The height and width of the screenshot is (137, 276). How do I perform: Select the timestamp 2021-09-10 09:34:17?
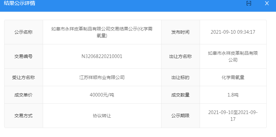pos(233,32)
